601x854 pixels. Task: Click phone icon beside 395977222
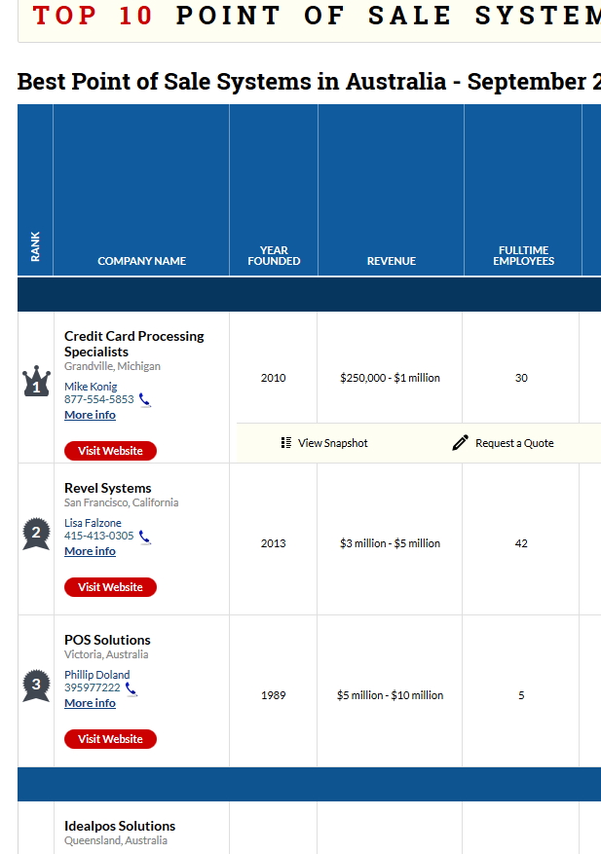(x=131, y=687)
